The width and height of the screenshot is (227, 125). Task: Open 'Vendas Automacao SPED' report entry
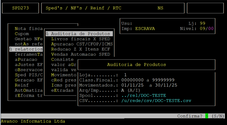pyautogui.click(x=81, y=54)
